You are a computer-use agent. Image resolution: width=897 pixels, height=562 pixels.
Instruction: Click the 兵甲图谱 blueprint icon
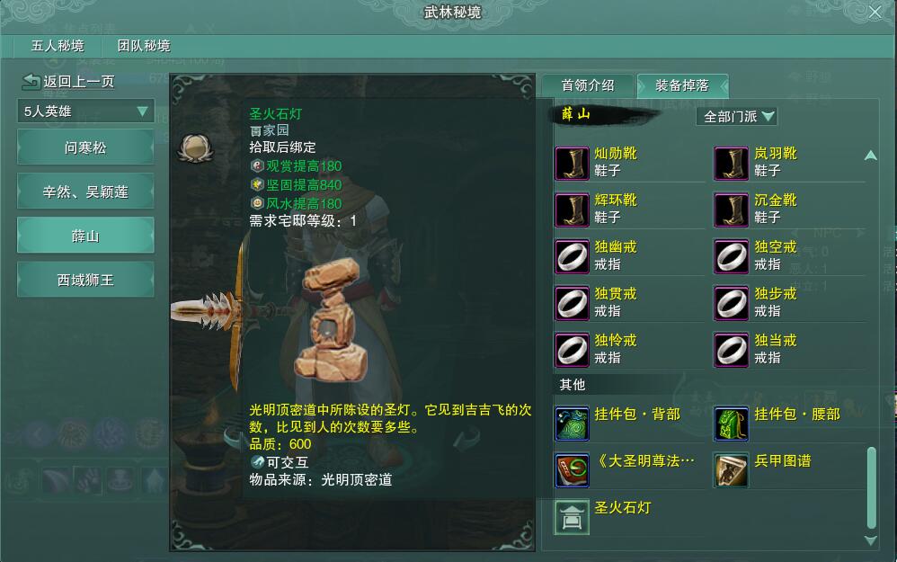731,470
